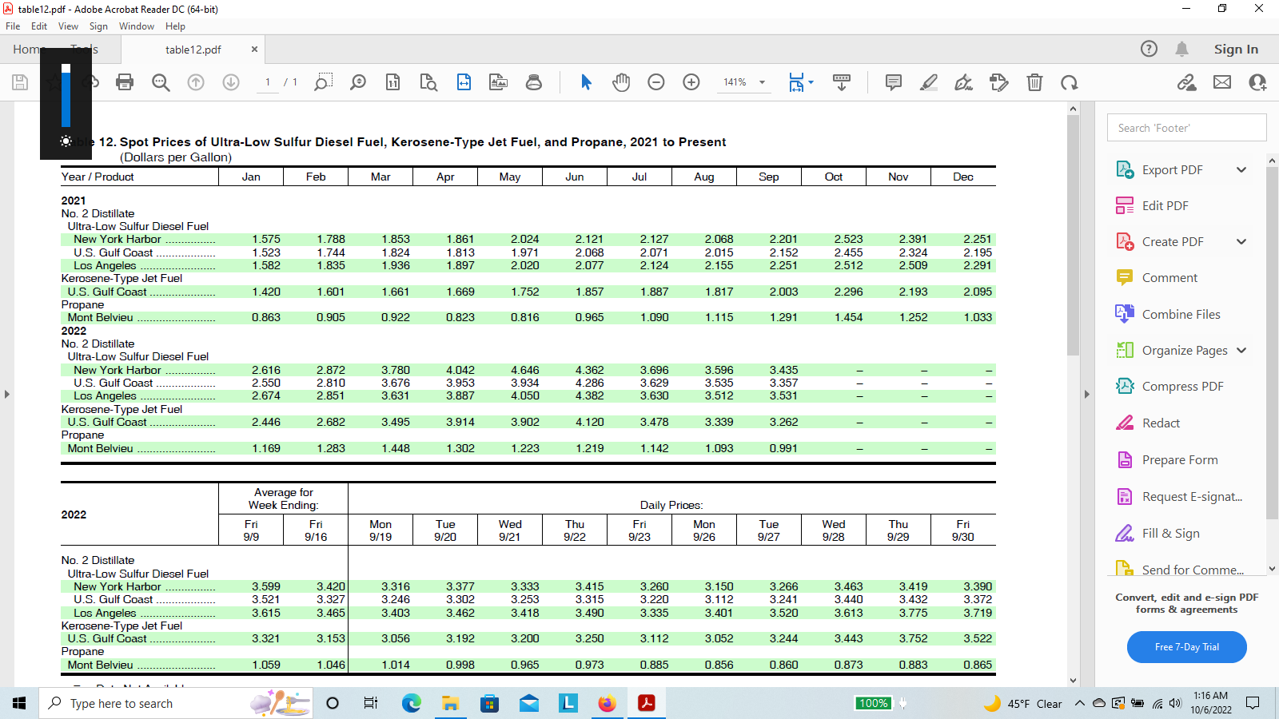1279x719 pixels.
Task: Open the Sign document pen tool
Action: click(x=964, y=82)
